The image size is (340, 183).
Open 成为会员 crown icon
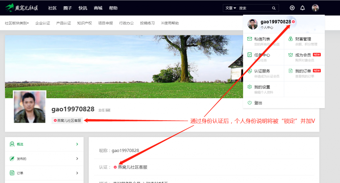[291, 55]
